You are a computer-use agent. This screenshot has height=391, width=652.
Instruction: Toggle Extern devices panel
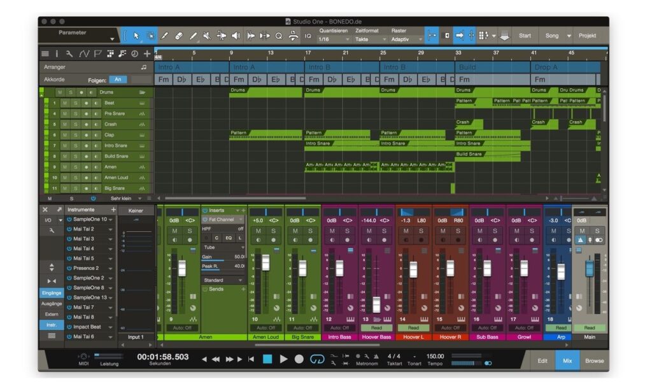(x=52, y=314)
